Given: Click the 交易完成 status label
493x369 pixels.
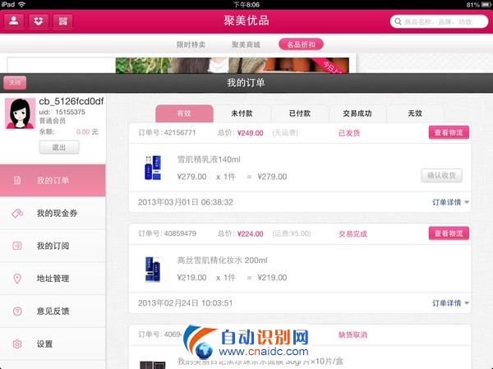Looking at the screenshot, I should pos(352,233).
